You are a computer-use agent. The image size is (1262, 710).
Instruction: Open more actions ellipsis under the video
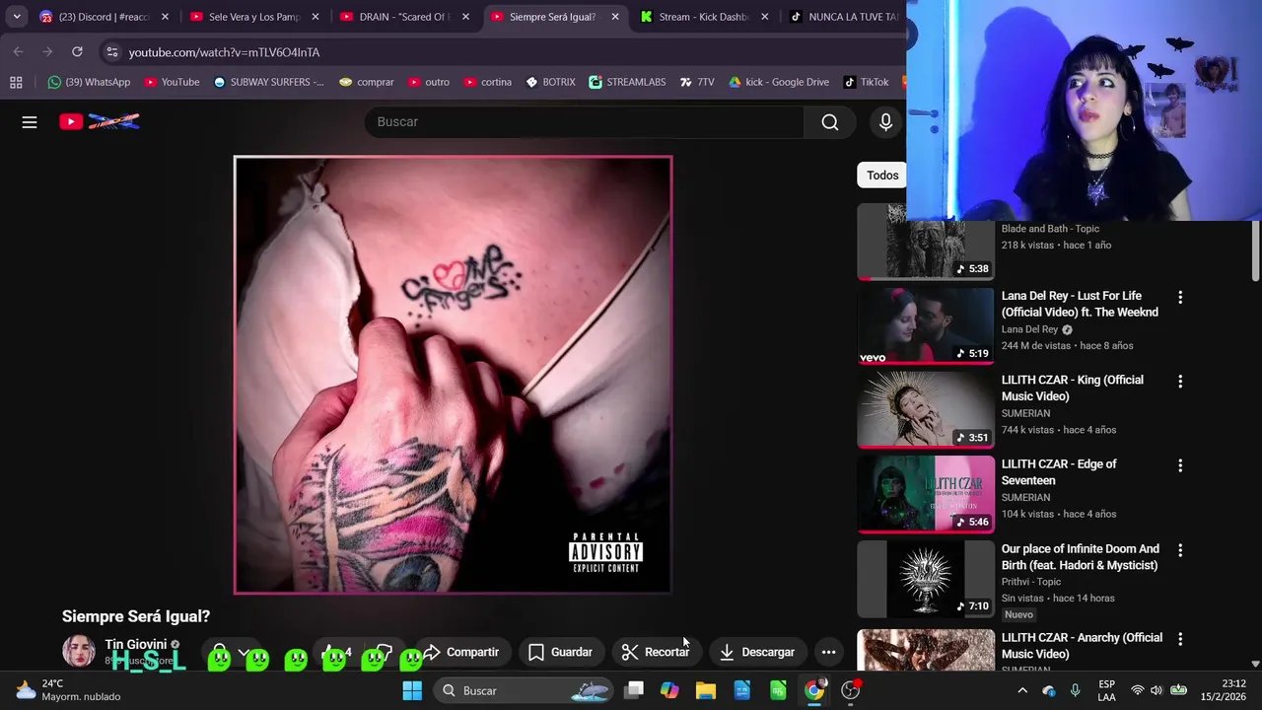pyautogui.click(x=828, y=652)
